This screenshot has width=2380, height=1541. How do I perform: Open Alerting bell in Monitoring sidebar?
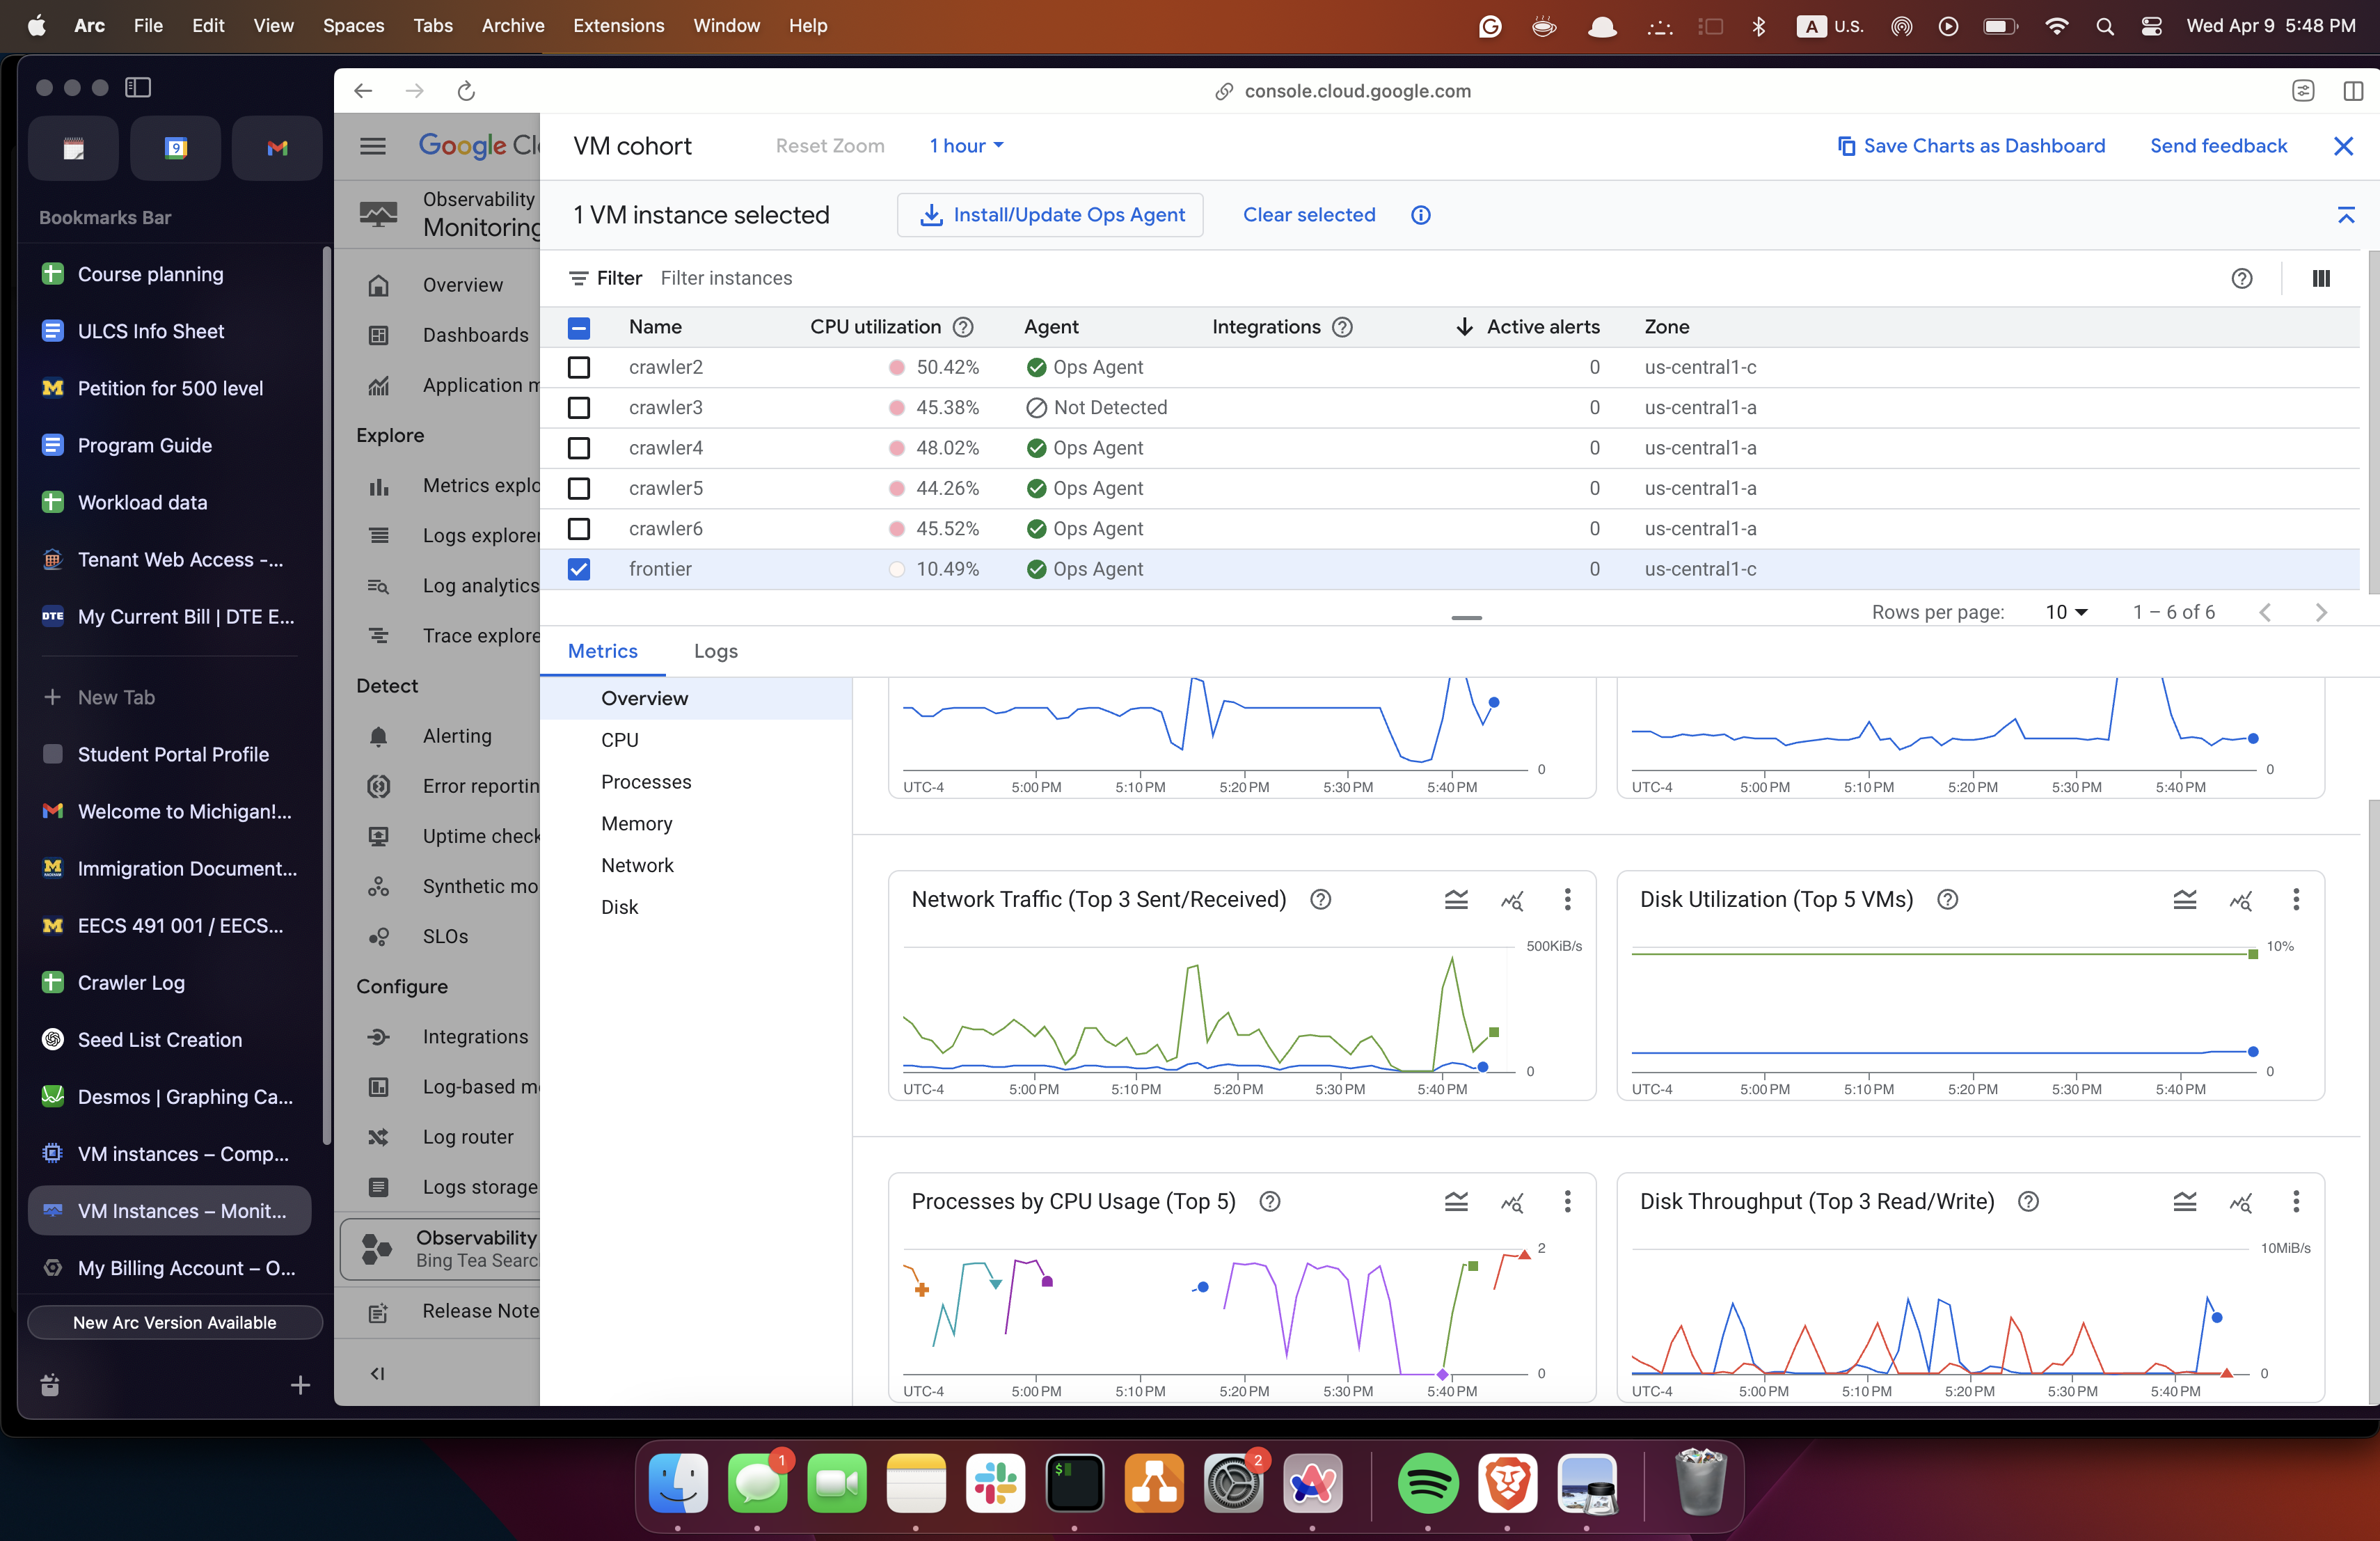(x=378, y=736)
